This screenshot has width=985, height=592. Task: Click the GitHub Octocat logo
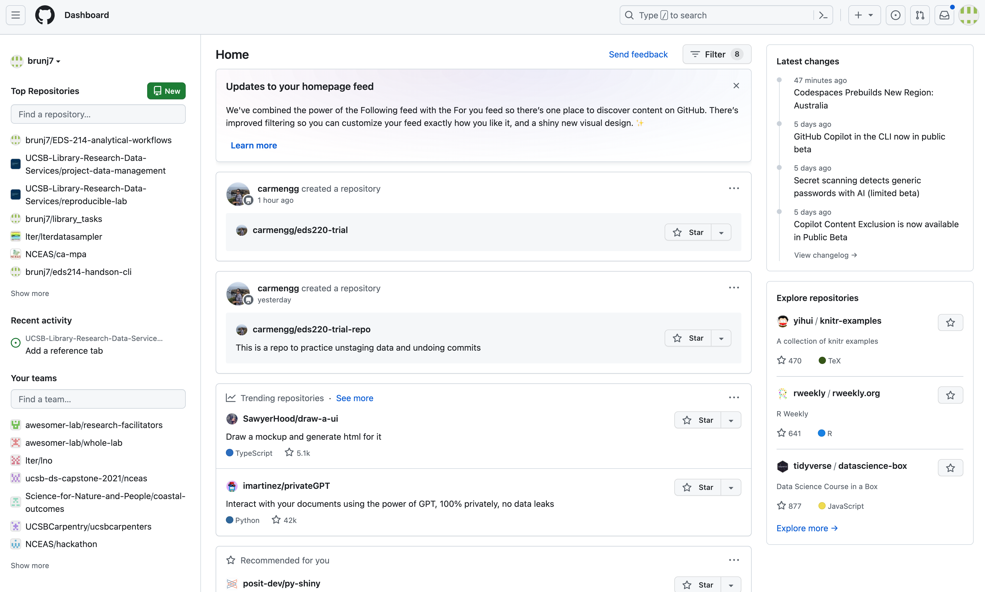(45, 15)
